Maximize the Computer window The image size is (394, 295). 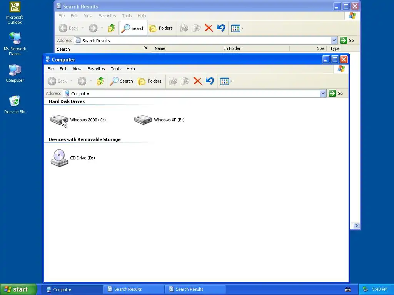click(335, 60)
